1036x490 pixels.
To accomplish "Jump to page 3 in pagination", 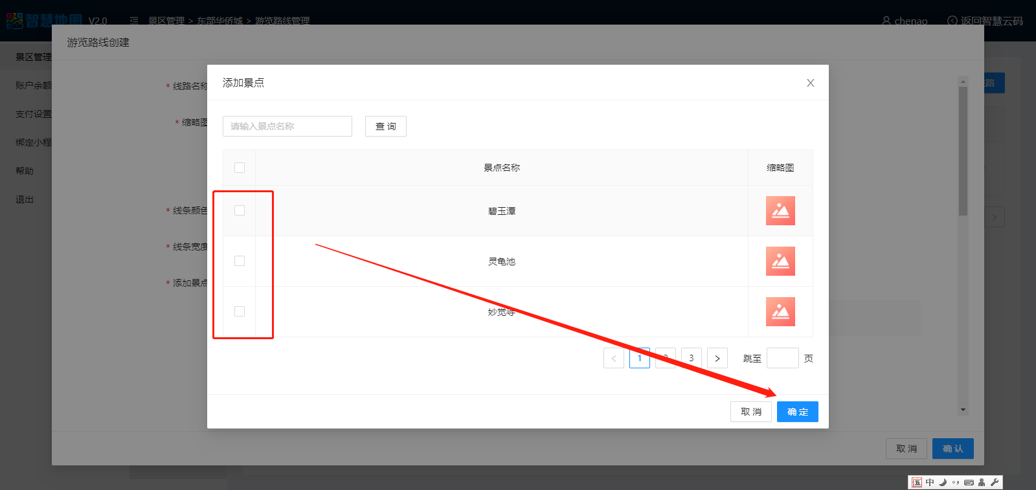I will [x=691, y=358].
